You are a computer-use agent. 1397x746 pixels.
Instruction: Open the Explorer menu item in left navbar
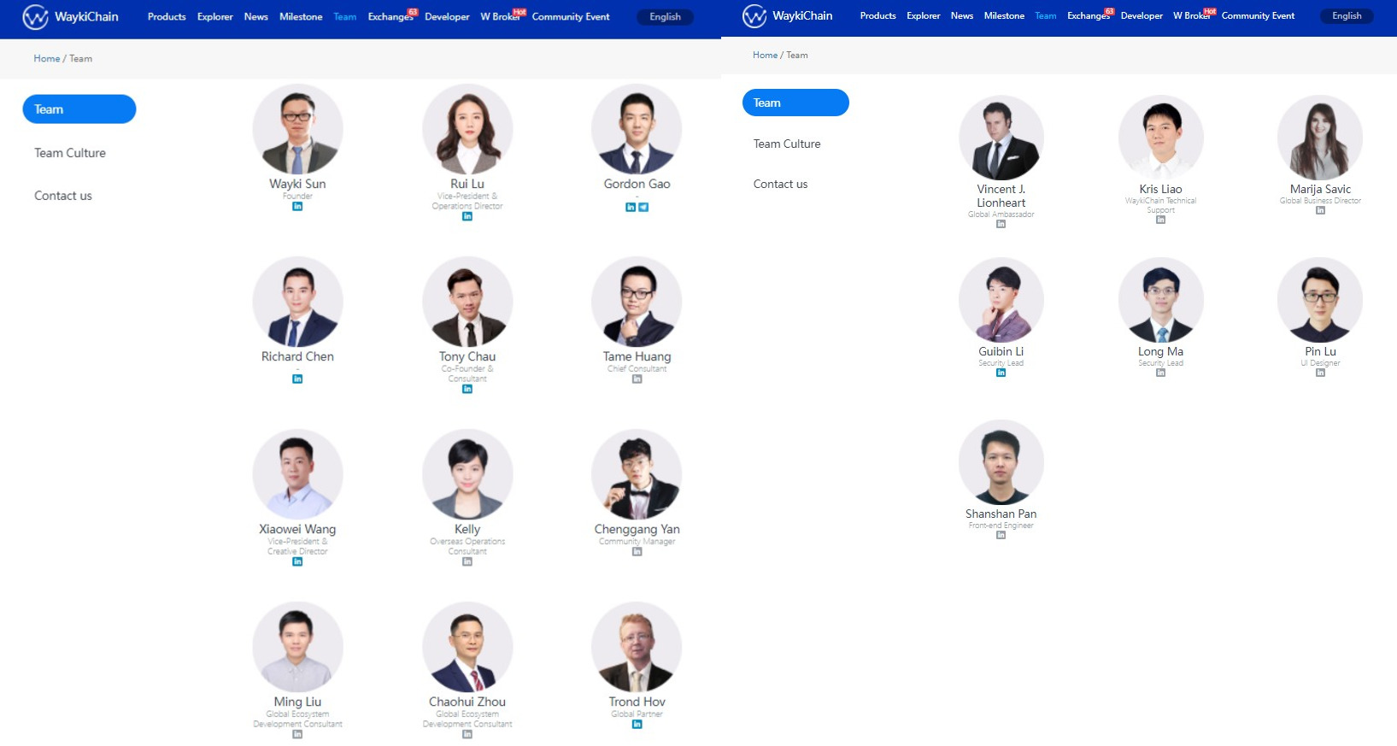click(215, 16)
